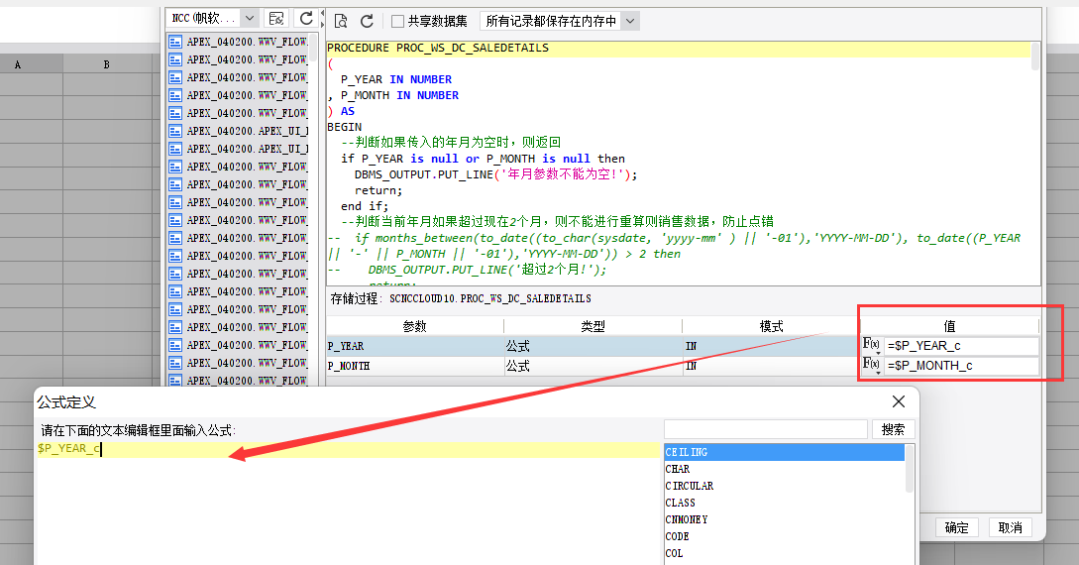Click the 确定 button
This screenshot has width=1079, height=565.
point(956,527)
